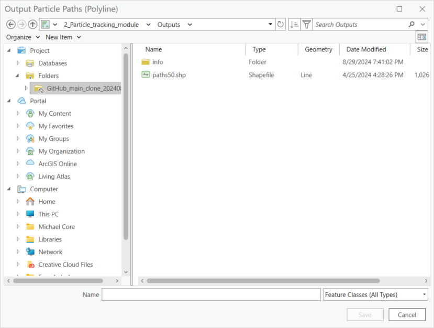
Task: Expand the GitHub_main_clone folder node
Action: coord(26,88)
